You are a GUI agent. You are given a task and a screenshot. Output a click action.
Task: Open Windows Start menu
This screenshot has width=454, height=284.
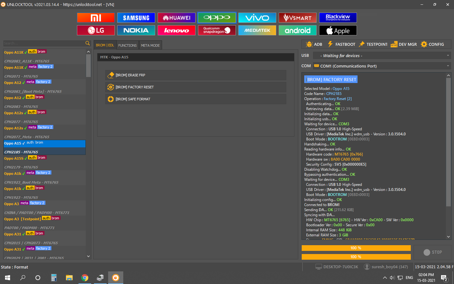point(8,278)
